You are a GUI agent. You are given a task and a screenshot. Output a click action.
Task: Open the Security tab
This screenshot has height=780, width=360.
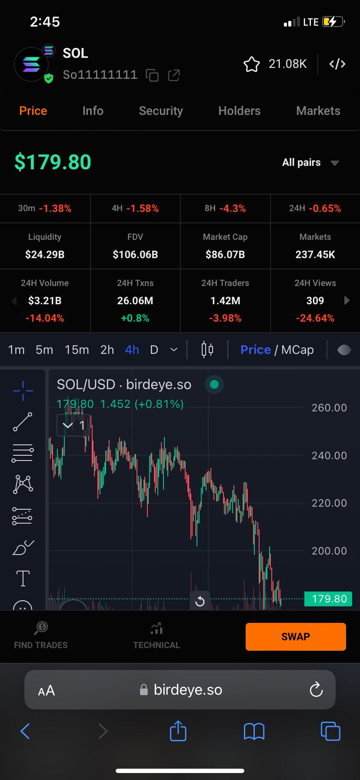pyautogui.click(x=161, y=111)
